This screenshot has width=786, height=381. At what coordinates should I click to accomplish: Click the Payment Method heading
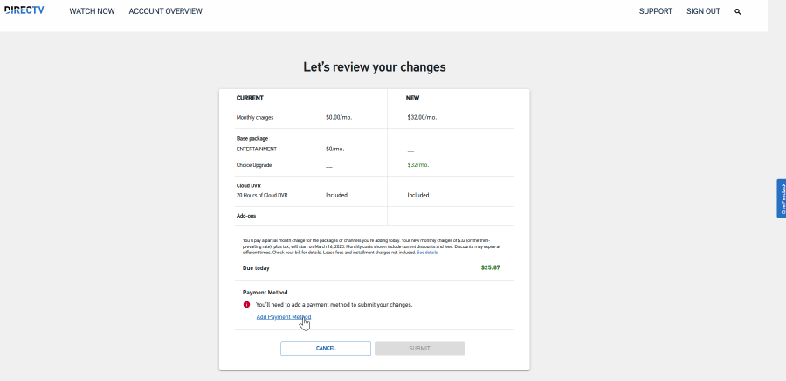click(265, 292)
